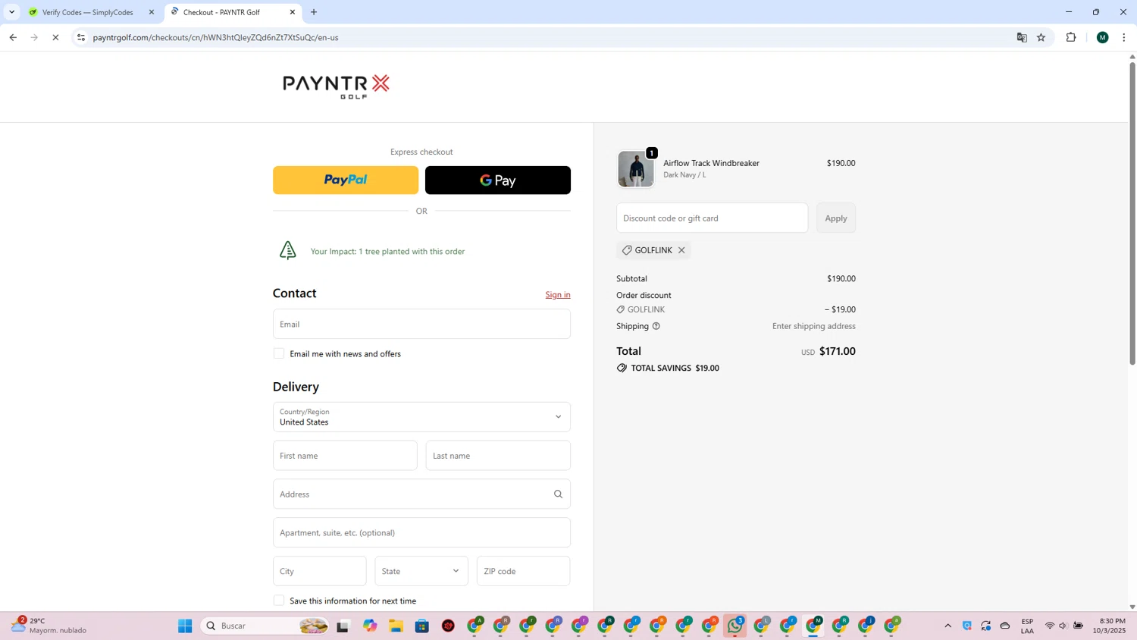
Task: Close the Checkout - PAYNTR Golf tab
Action: coord(293,12)
